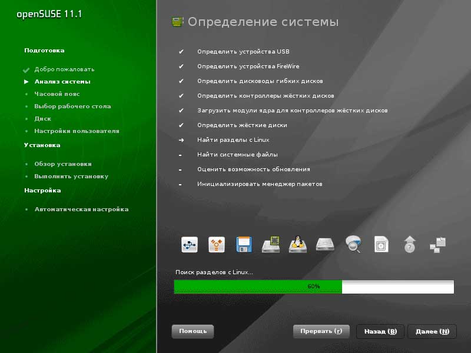This screenshot has height=353, width=471.
Task: Click the openSUSE 11.1 title
Action: point(49,14)
